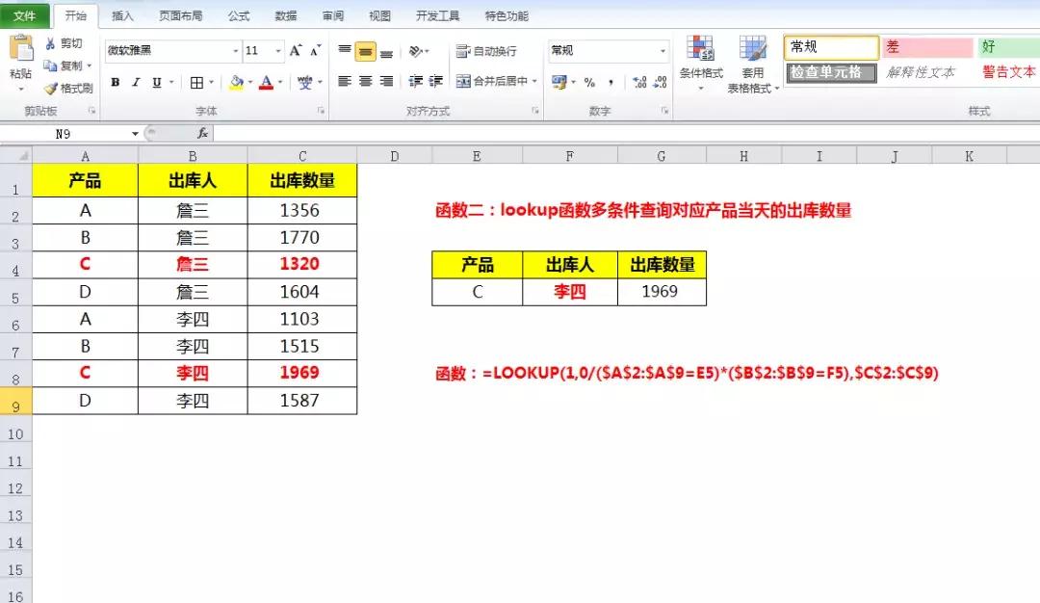Open the font name dropdown (微软雅黑)
Image resolution: width=1040 pixels, height=603 pixels.
[236, 50]
